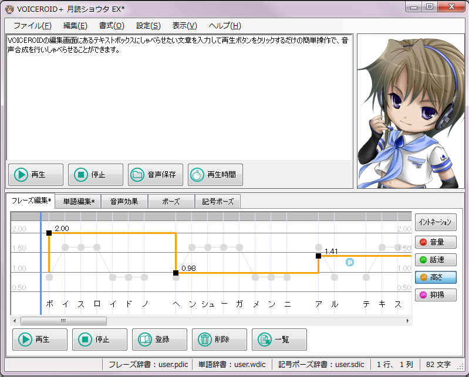Click the ア mora label
This screenshot has width=469, height=377.
319,304
